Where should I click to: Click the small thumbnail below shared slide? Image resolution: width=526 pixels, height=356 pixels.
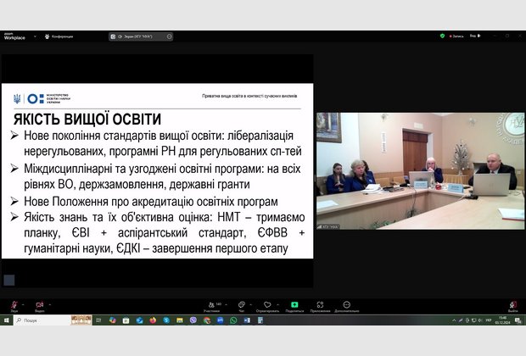(x=9, y=281)
